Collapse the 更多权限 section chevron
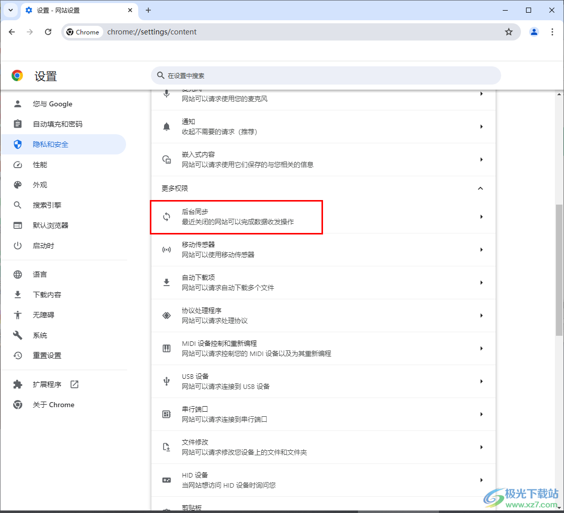 coord(480,188)
